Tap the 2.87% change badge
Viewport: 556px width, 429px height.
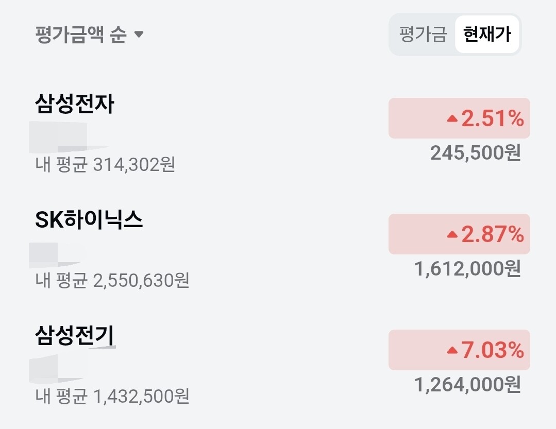(459, 234)
